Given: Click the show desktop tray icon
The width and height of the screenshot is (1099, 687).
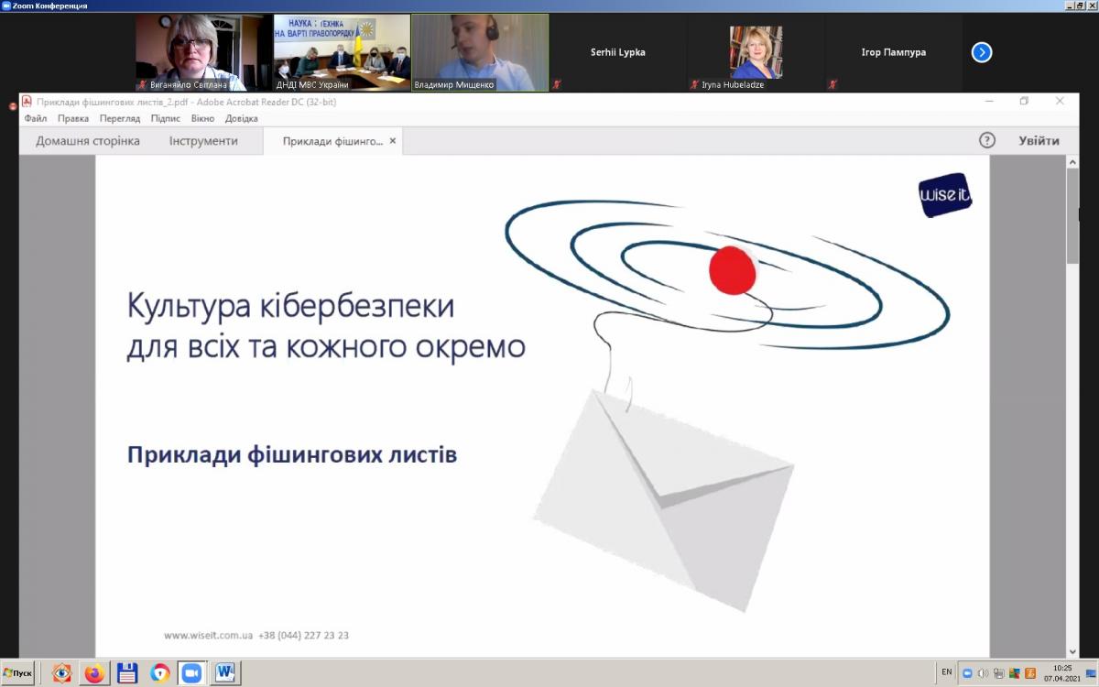Looking at the screenshot, I should 1091,673.
